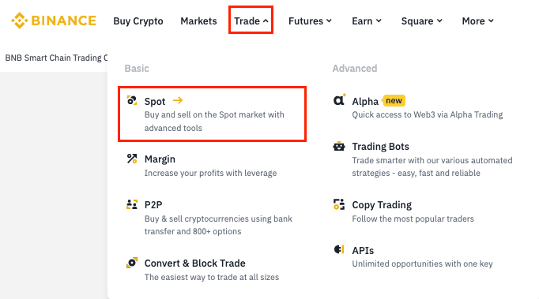Click the Copy Trading icon
539x299 pixels.
(x=339, y=204)
